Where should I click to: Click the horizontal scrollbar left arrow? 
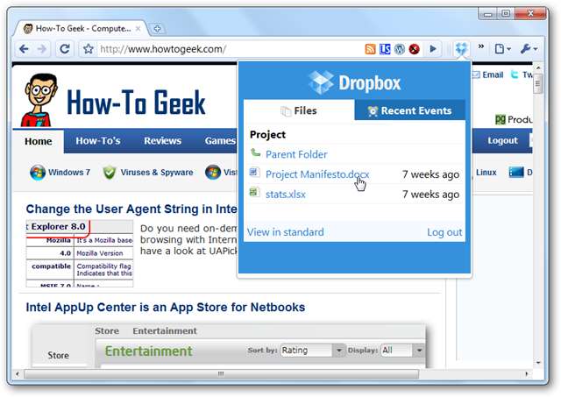18,374
